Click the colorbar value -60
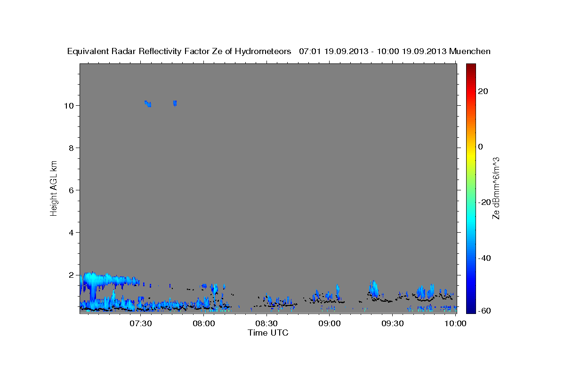This screenshot has width=565, height=376. 484,311
